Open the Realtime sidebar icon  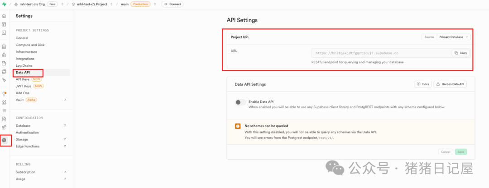pos(4,80)
